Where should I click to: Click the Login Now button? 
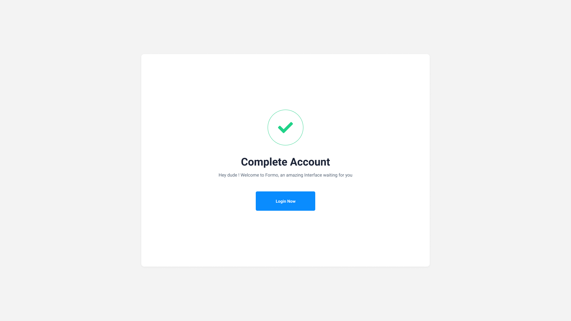[285, 201]
